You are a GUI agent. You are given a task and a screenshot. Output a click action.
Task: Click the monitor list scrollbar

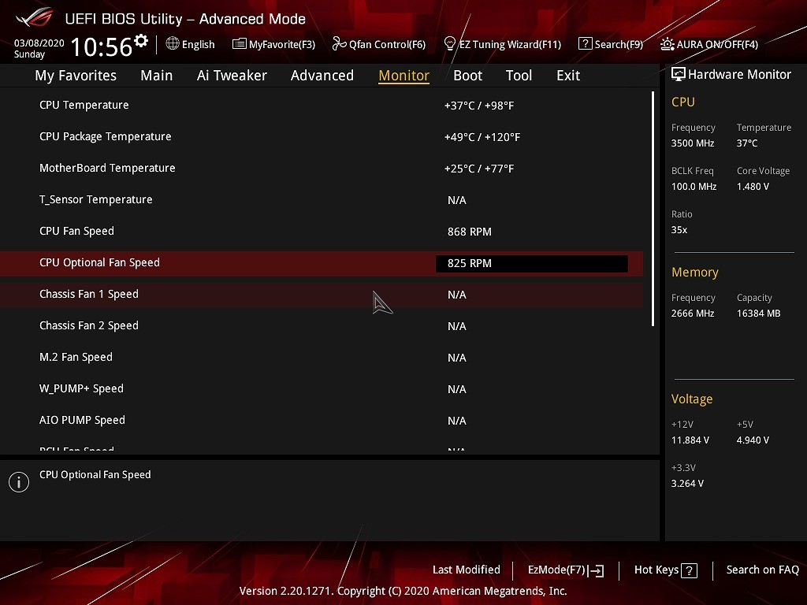(653, 209)
